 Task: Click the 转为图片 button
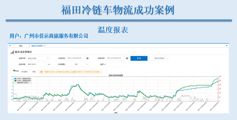coord(25,72)
